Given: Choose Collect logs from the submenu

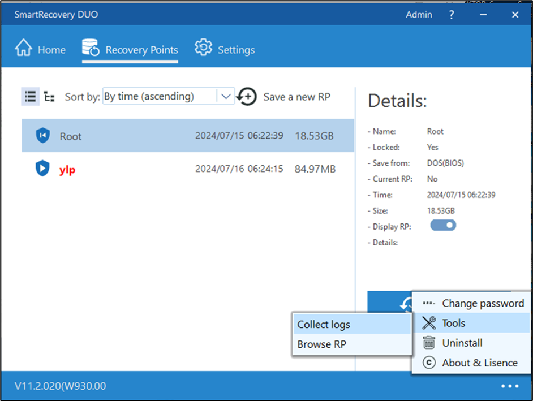Looking at the screenshot, I should [324, 324].
